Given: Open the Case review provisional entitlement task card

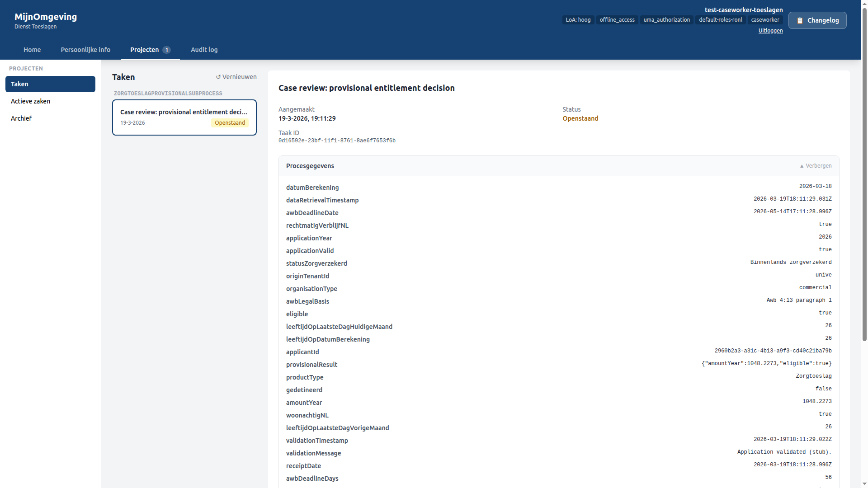Looking at the screenshot, I should [184, 117].
